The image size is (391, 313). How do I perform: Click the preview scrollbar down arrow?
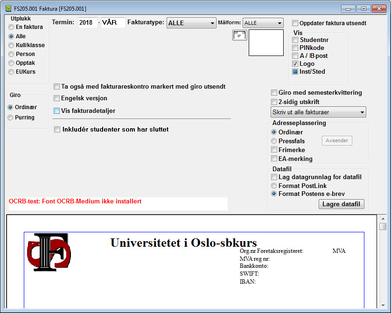383,305
